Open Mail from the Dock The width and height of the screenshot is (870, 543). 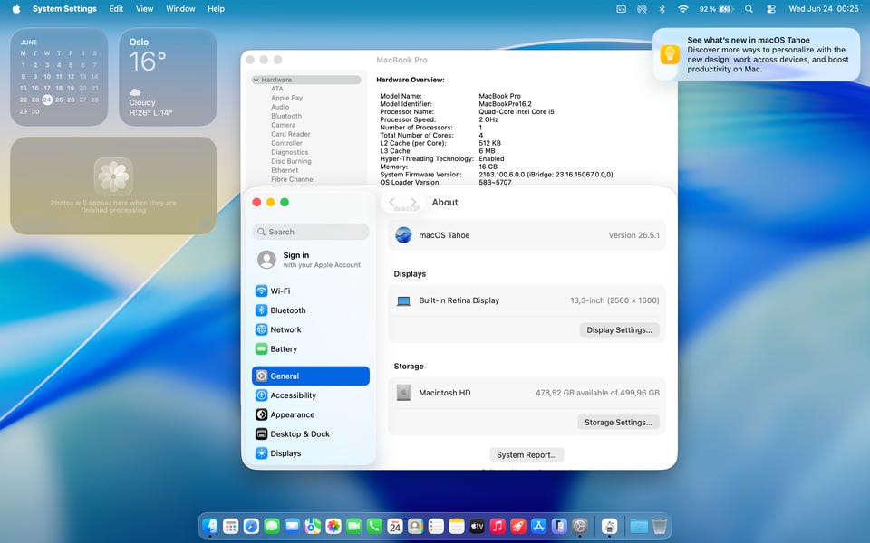coord(292,526)
